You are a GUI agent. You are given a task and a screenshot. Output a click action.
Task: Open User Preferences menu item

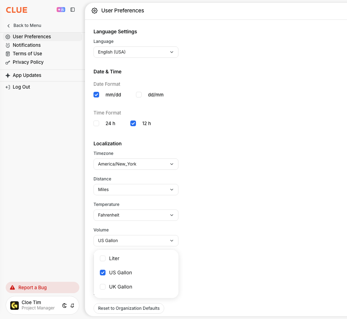point(42,37)
